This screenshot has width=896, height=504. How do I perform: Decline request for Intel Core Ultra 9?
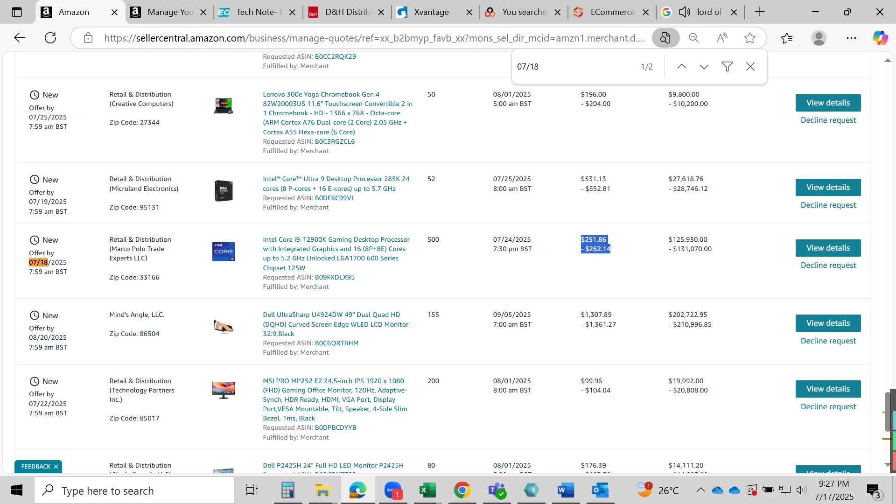tap(828, 205)
